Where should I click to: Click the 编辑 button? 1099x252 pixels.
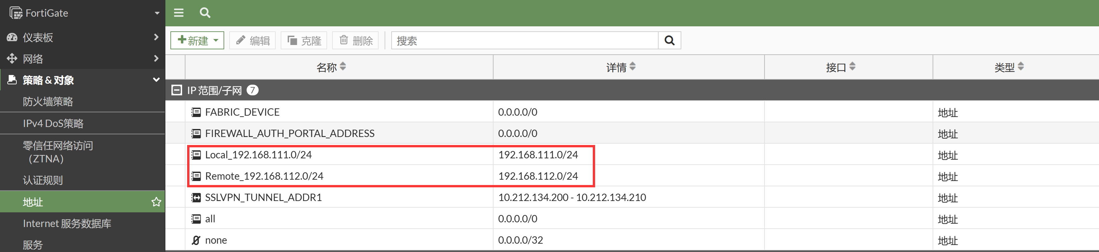[253, 40]
